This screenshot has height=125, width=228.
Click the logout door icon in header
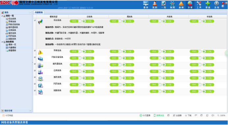[226, 3]
